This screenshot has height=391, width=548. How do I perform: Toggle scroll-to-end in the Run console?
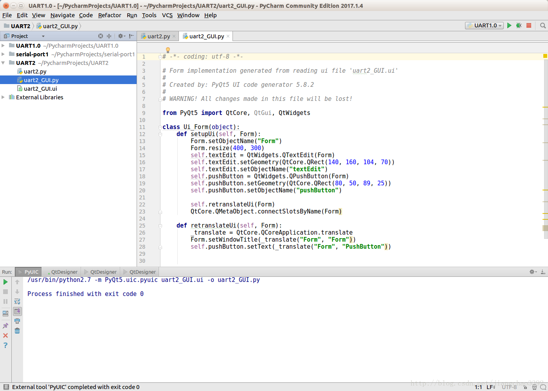tap(17, 311)
